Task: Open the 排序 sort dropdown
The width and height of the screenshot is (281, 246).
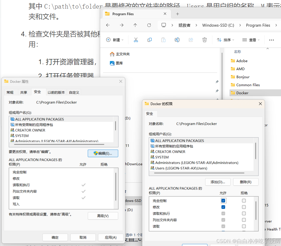Action: (x=225, y=40)
